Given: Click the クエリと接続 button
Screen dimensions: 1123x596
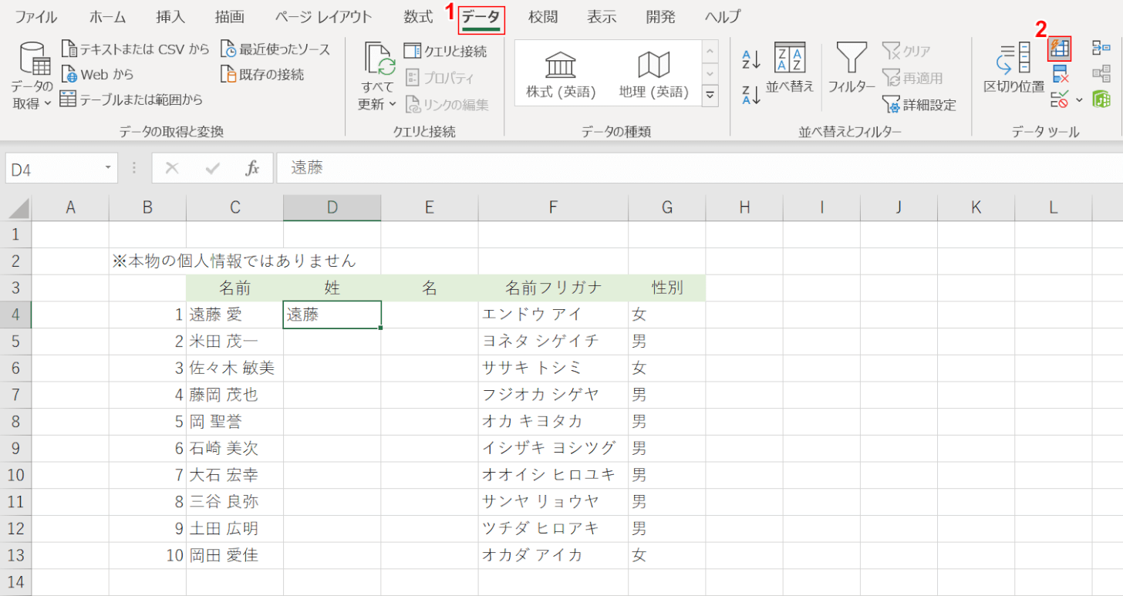Looking at the screenshot, I should (446, 51).
